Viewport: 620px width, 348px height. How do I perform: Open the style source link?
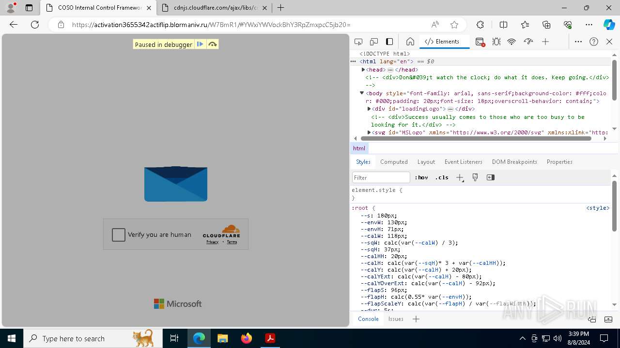(x=598, y=208)
